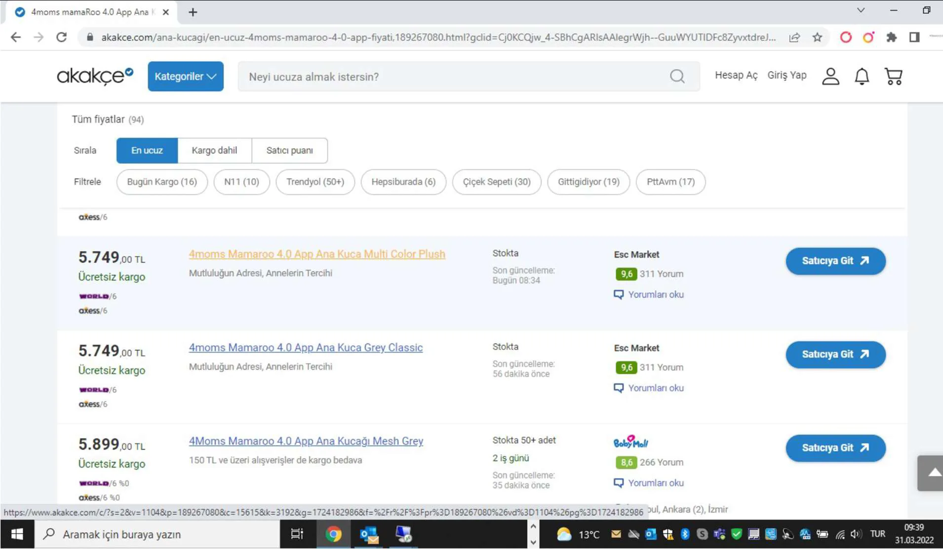The width and height of the screenshot is (943, 549).
Task: Toggle the browser side panel icon
Action: point(914,37)
